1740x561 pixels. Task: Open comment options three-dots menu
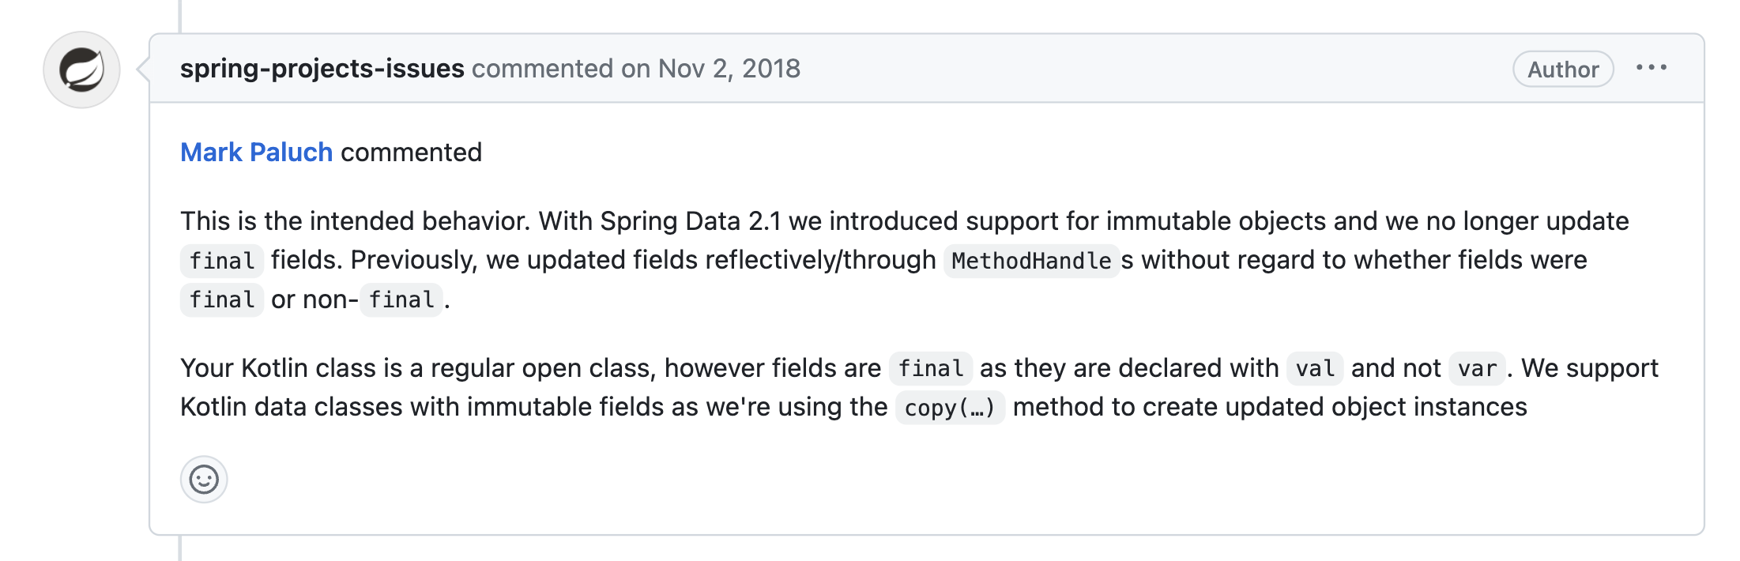coord(1651,69)
